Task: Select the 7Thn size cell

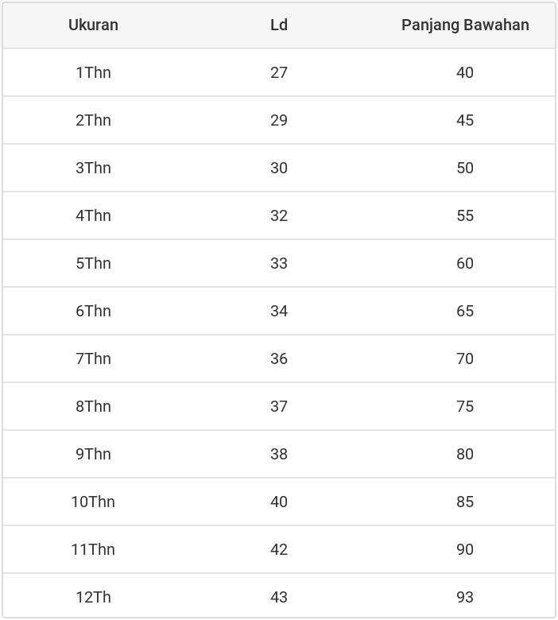Action: (x=93, y=358)
